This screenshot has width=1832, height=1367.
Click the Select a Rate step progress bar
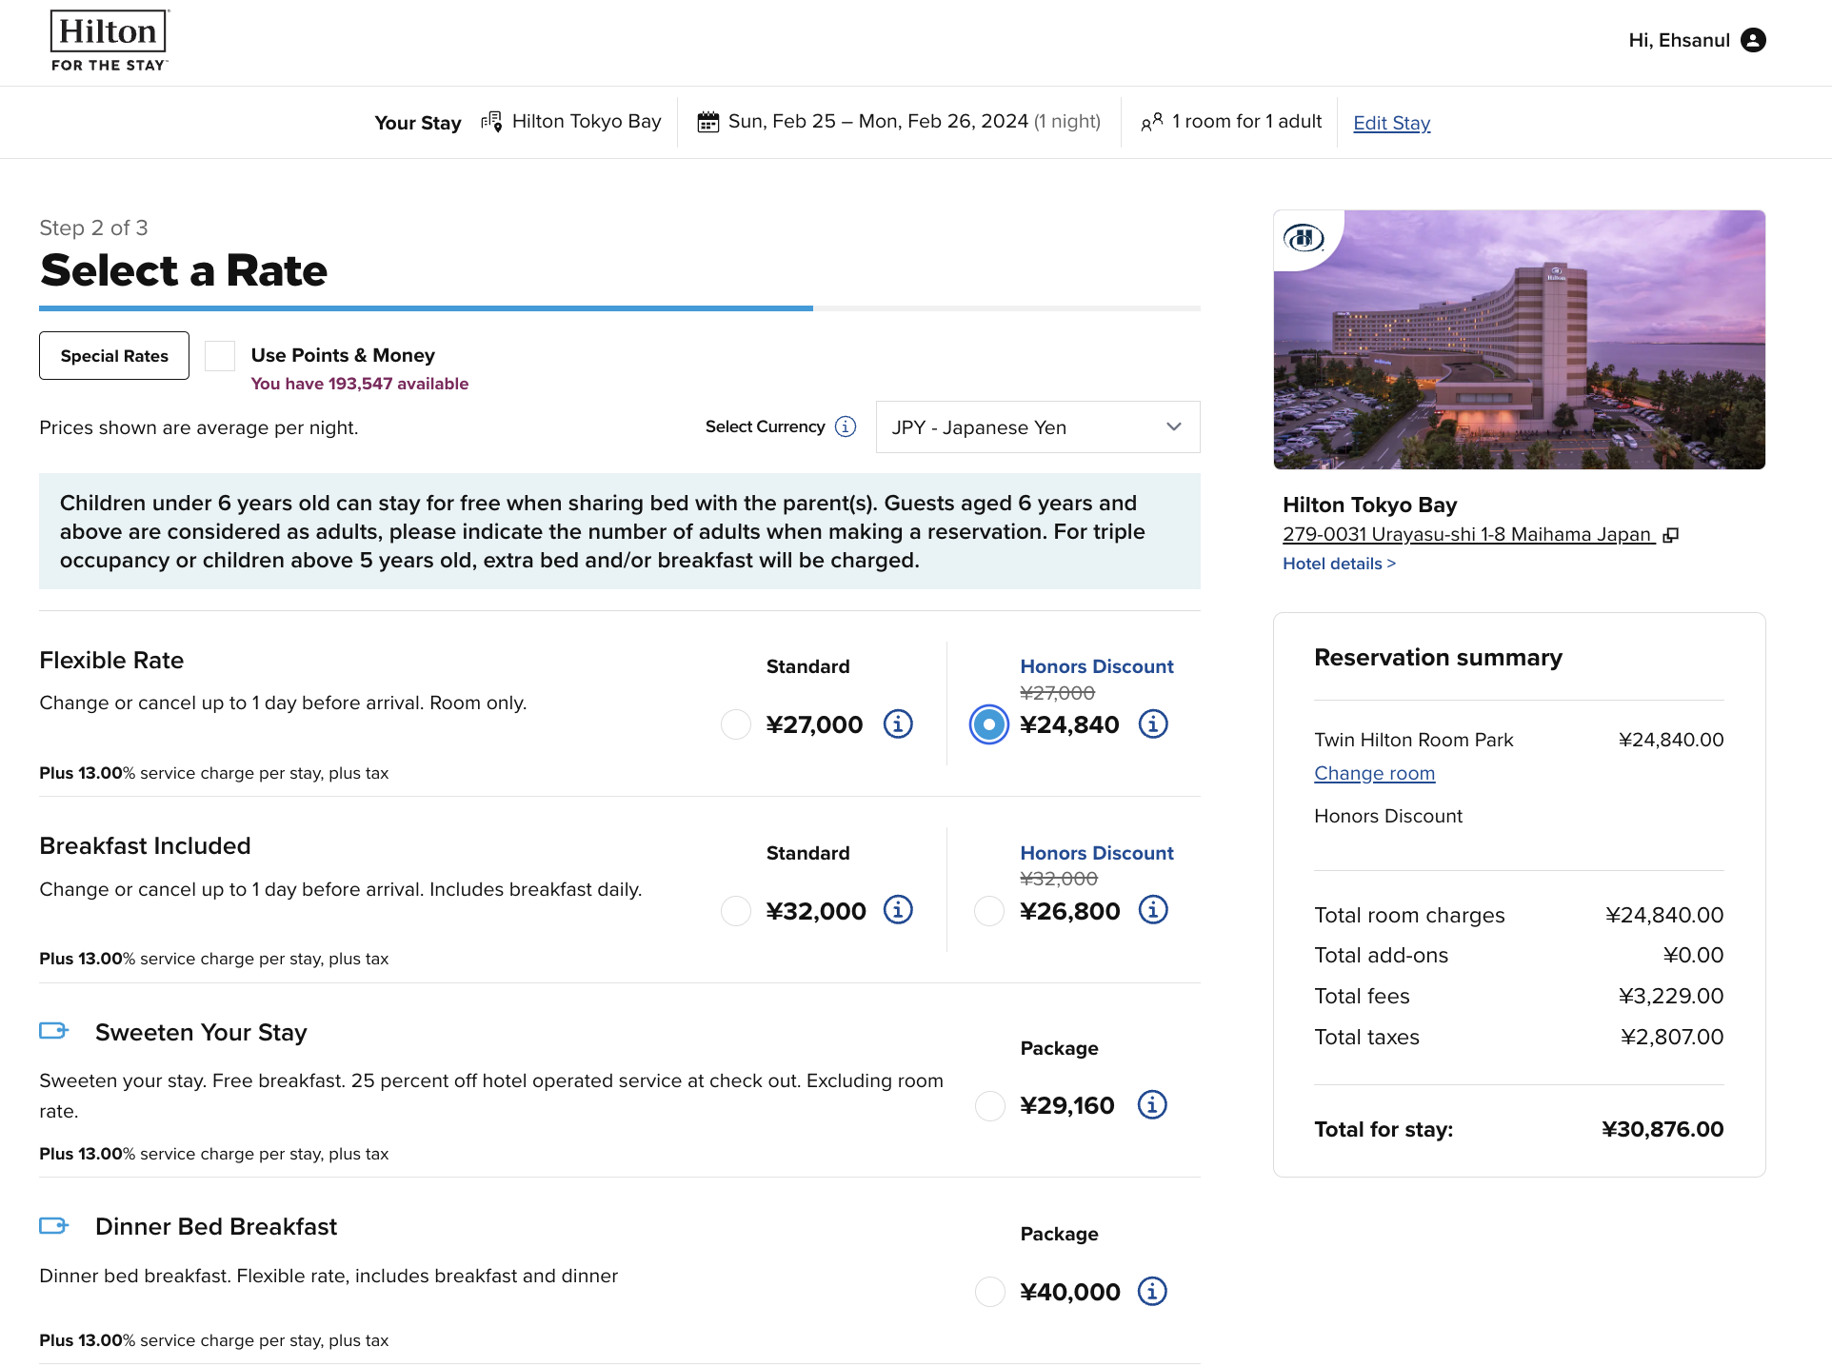coord(620,308)
